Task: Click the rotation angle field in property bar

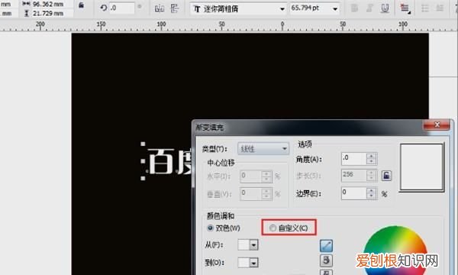Action: pyautogui.click(x=122, y=8)
